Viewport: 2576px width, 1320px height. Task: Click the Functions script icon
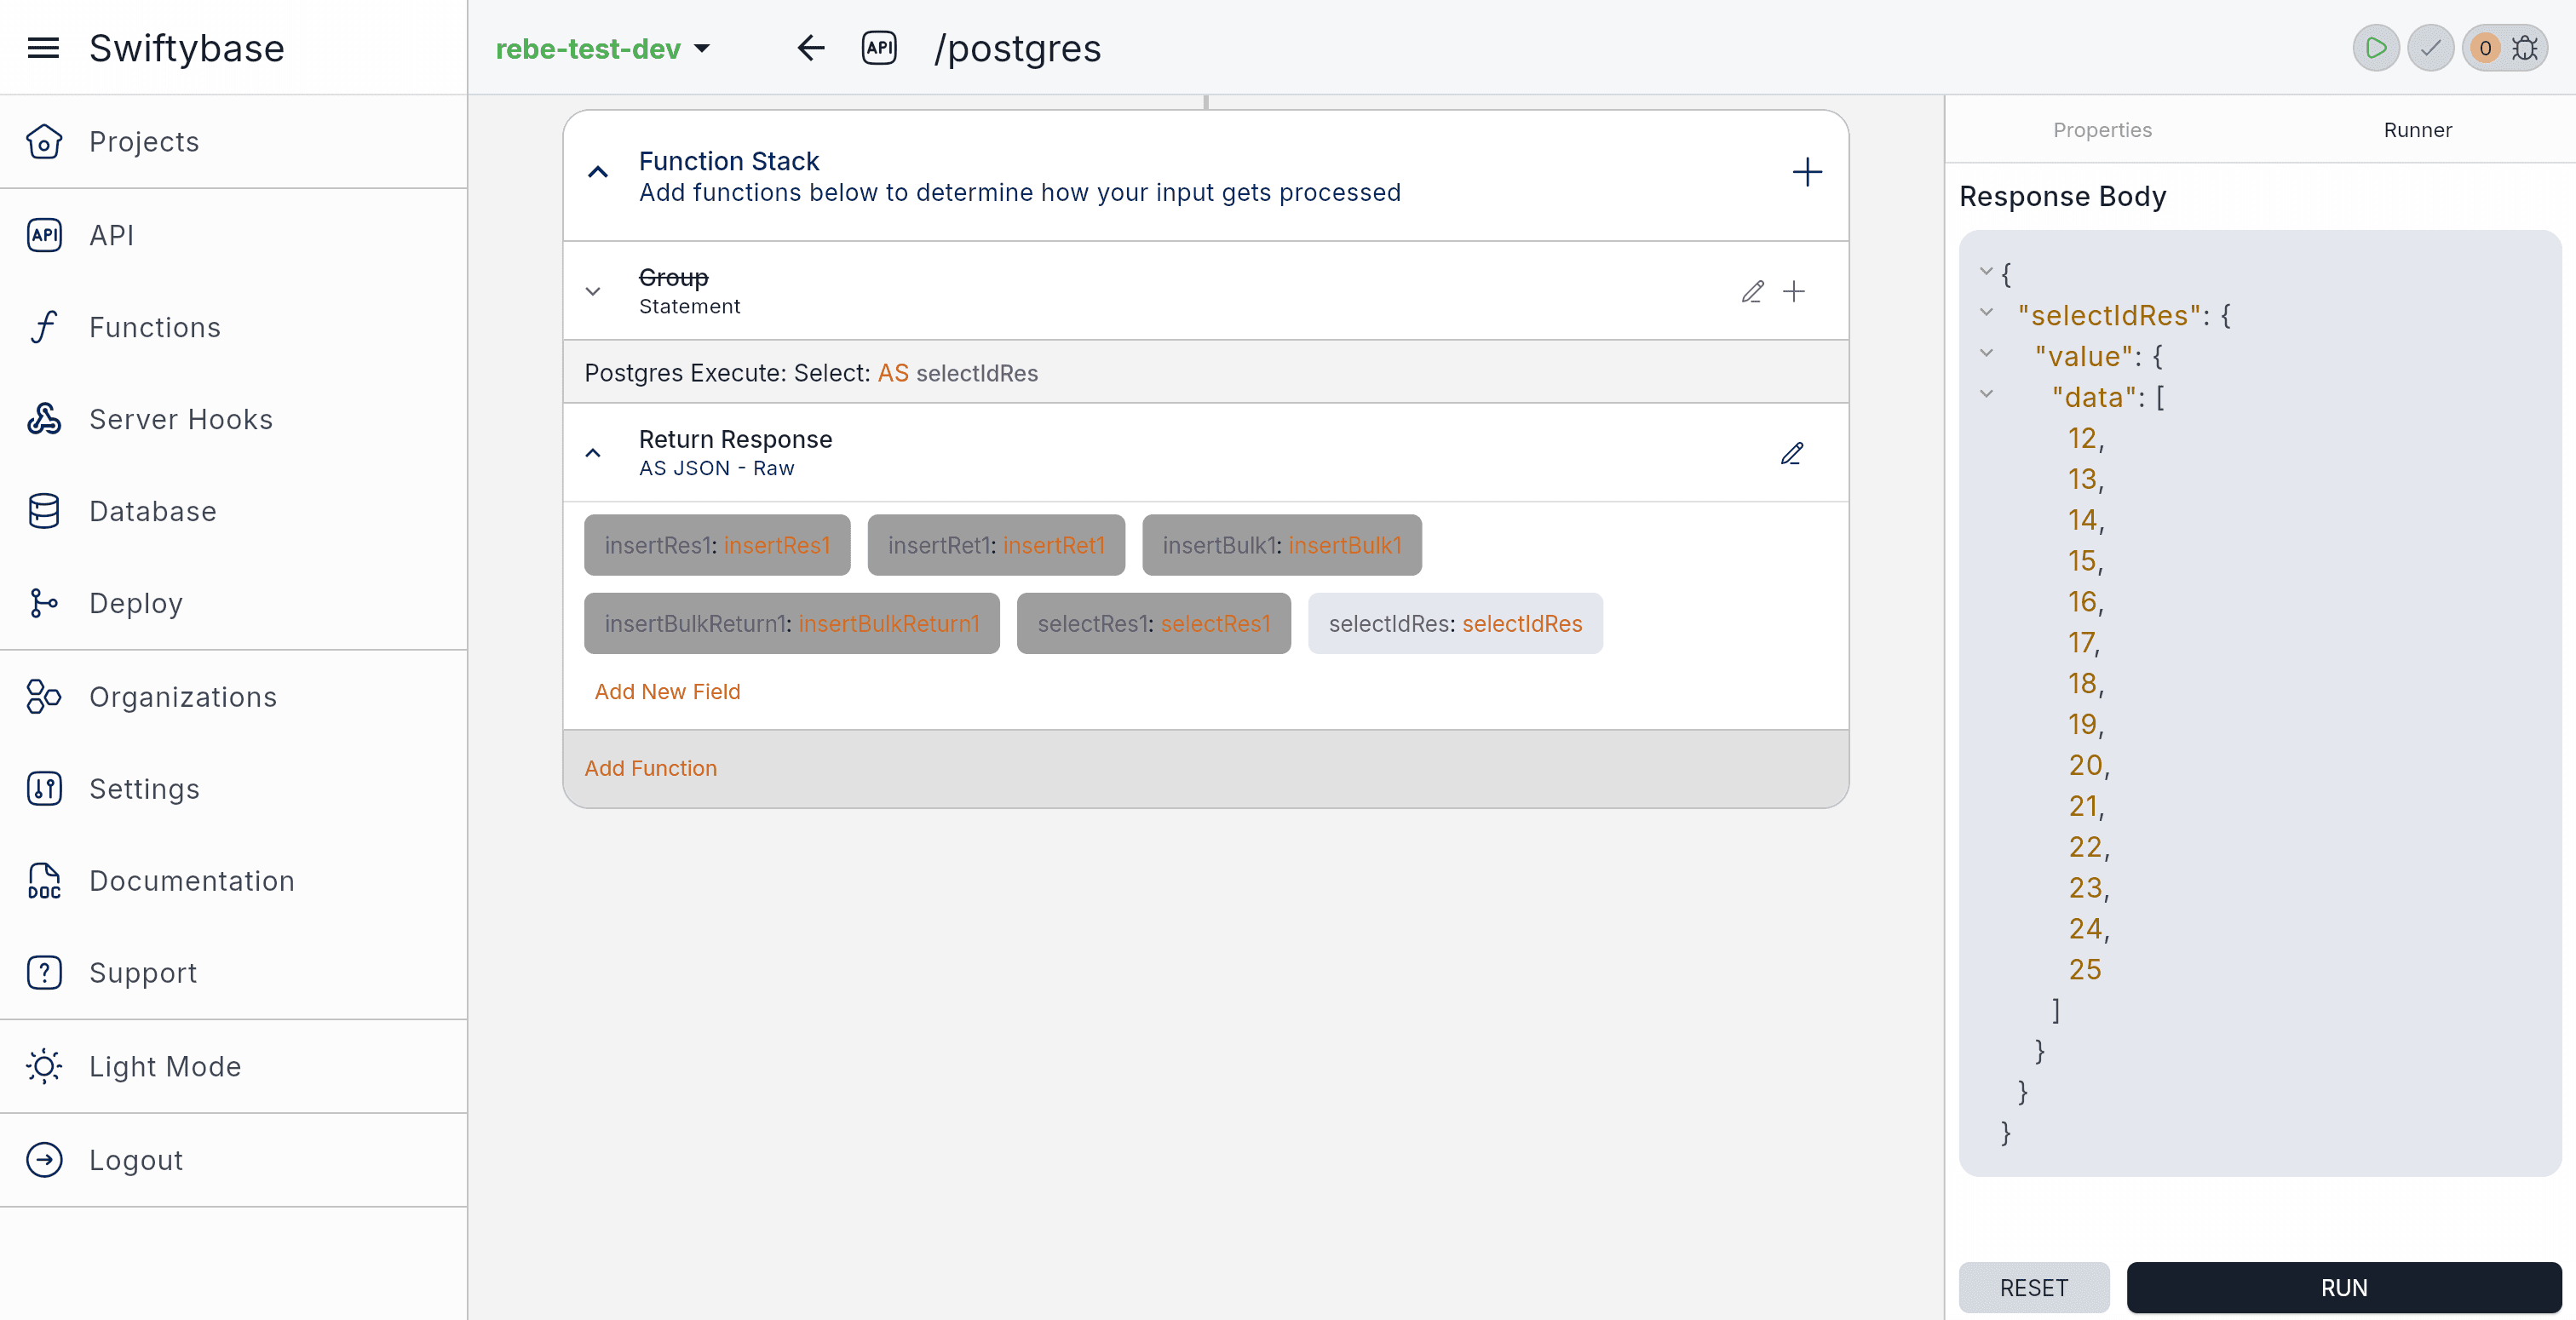click(44, 327)
